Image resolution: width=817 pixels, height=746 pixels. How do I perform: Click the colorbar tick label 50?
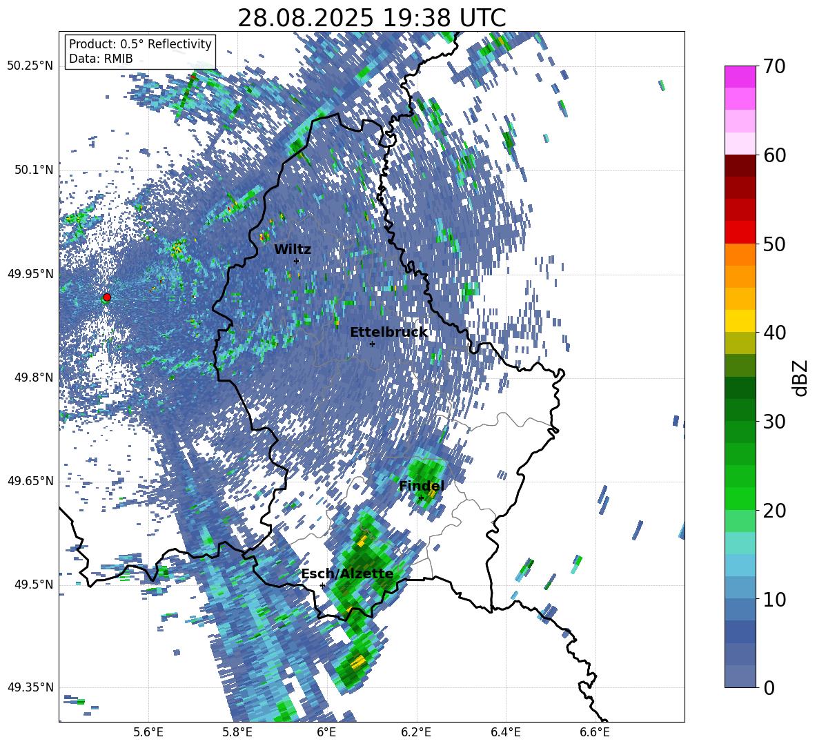[x=774, y=244]
